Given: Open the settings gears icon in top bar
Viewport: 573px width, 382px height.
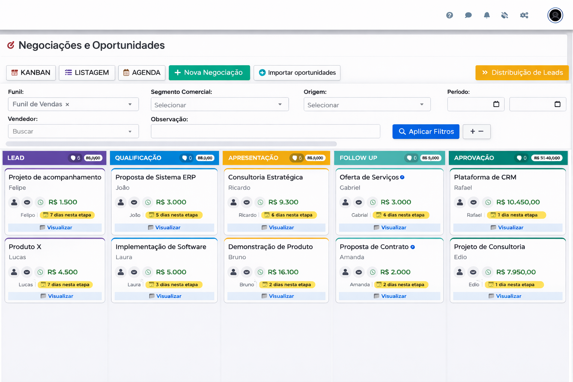Looking at the screenshot, I should click(524, 15).
